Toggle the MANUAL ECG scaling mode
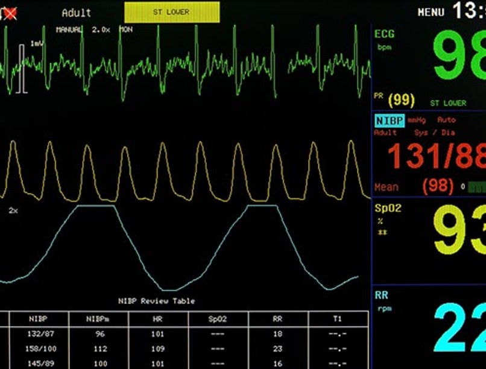Image resolution: width=486 pixels, height=369 pixels. (70, 29)
